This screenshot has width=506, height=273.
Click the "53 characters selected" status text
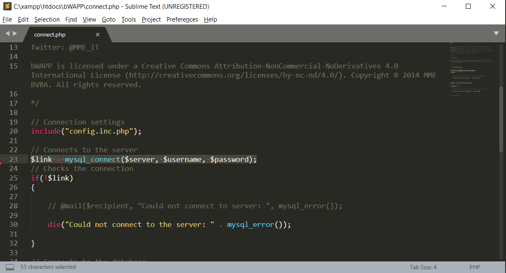(x=48, y=267)
